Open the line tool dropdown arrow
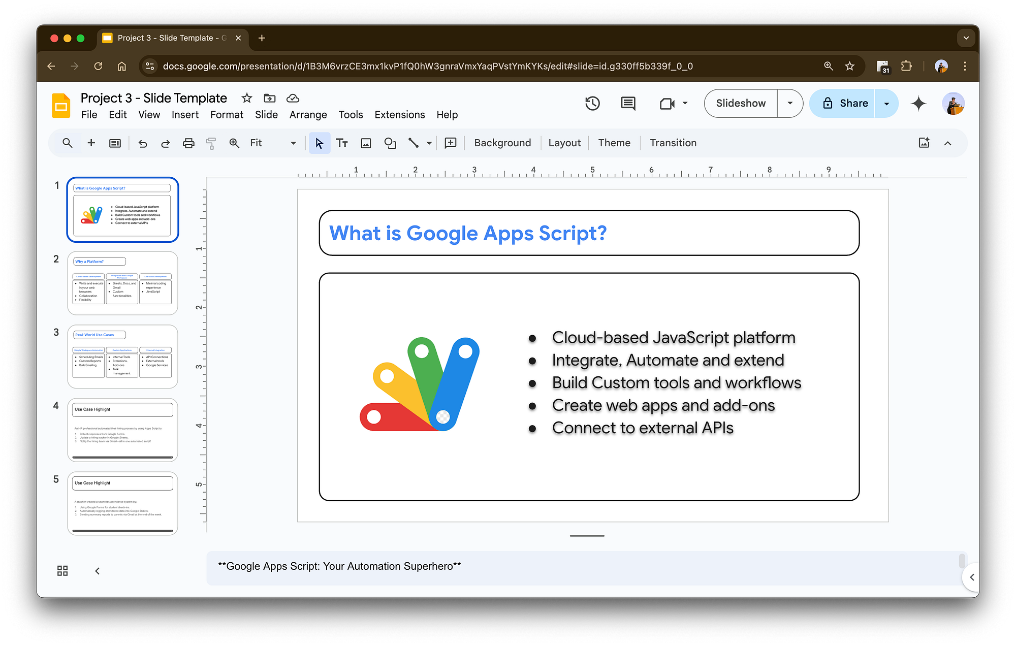Image resolution: width=1016 pixels, height=646 pixels. (428, 143)
